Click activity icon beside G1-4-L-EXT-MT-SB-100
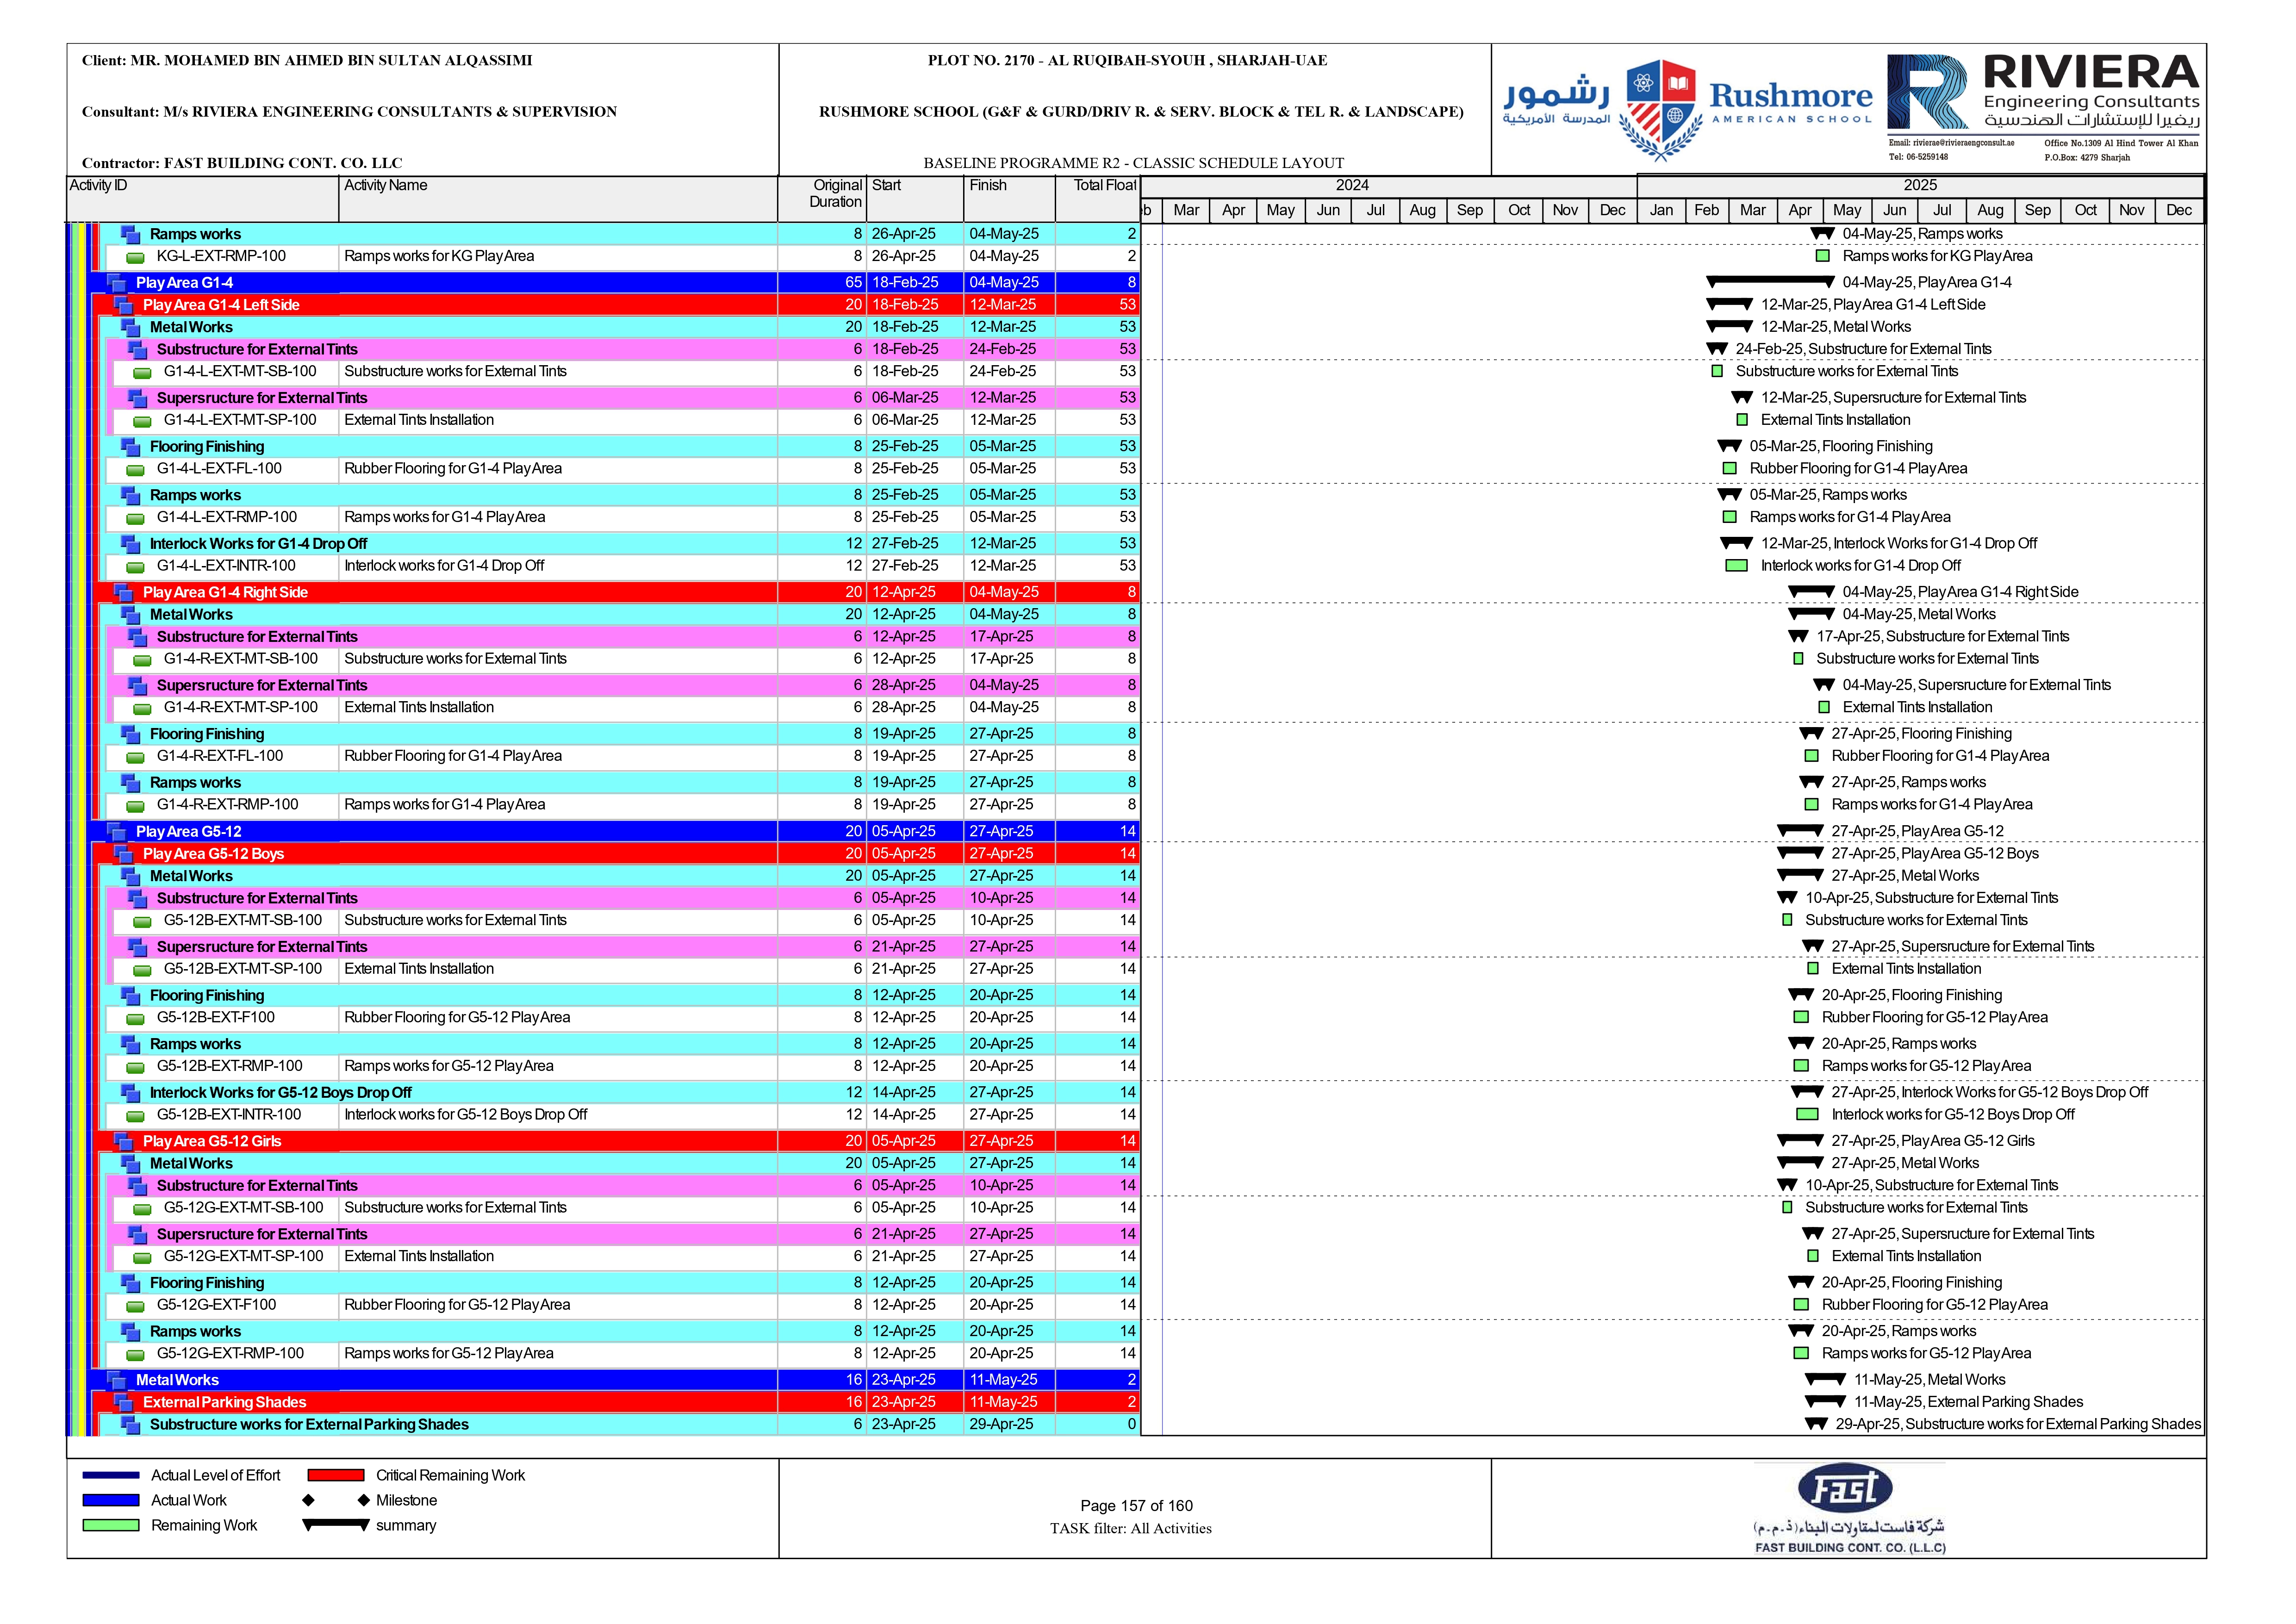 (142, 373)
